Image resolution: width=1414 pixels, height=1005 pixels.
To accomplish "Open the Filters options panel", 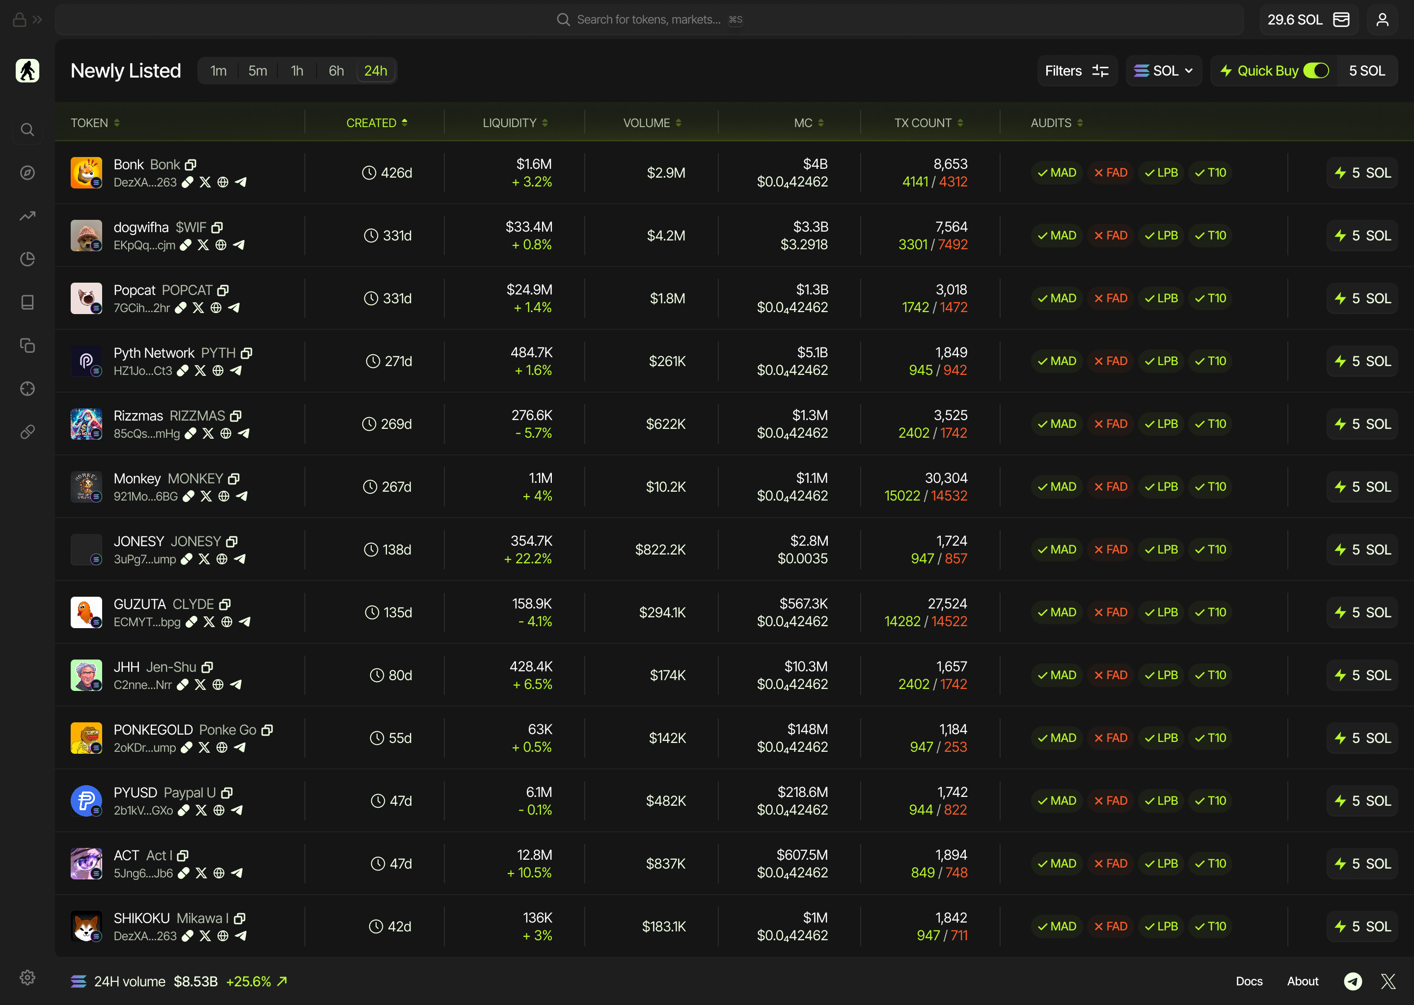I will click(x=1077, y=71).
